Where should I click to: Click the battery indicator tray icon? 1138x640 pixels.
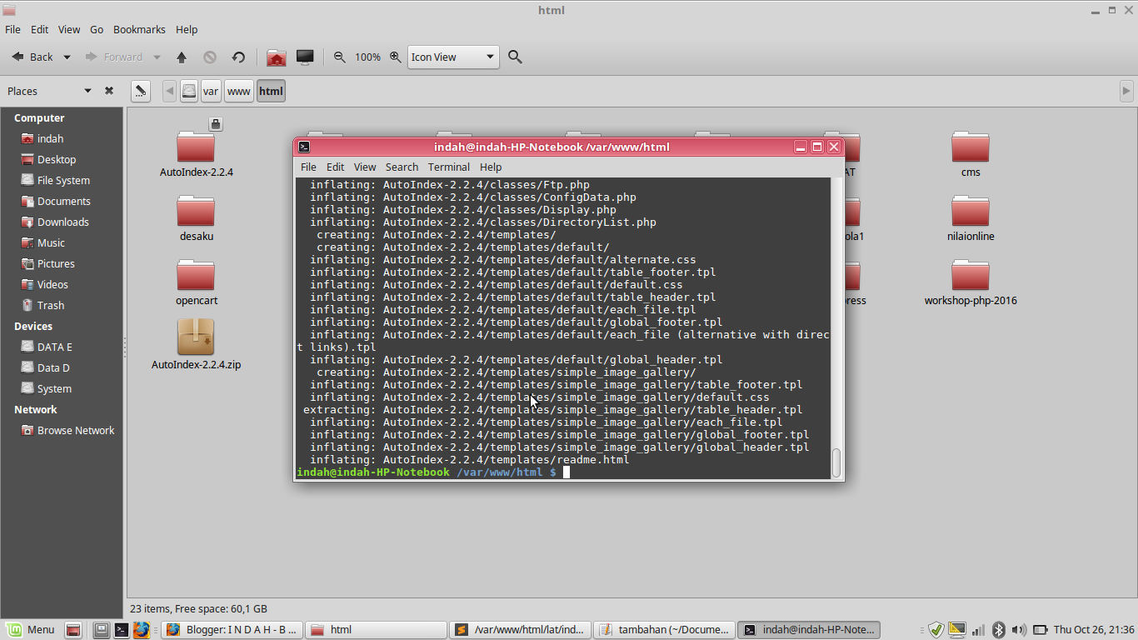(1041, 630)
